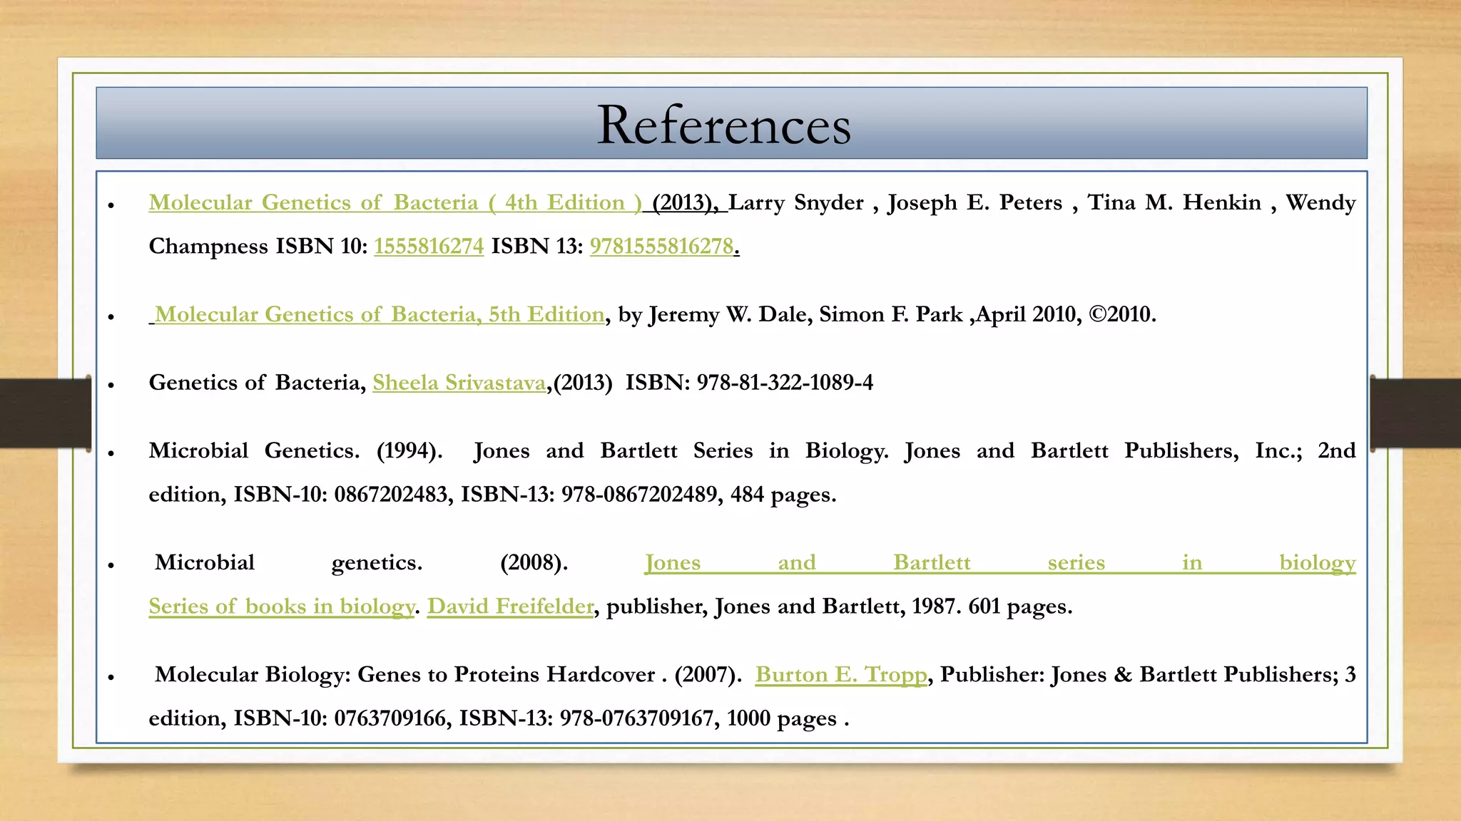The width and height of the screenshot is (1461, 821).
Task: Click the text "Champness ISBN 10:"
Action: [x=258, y=246]
